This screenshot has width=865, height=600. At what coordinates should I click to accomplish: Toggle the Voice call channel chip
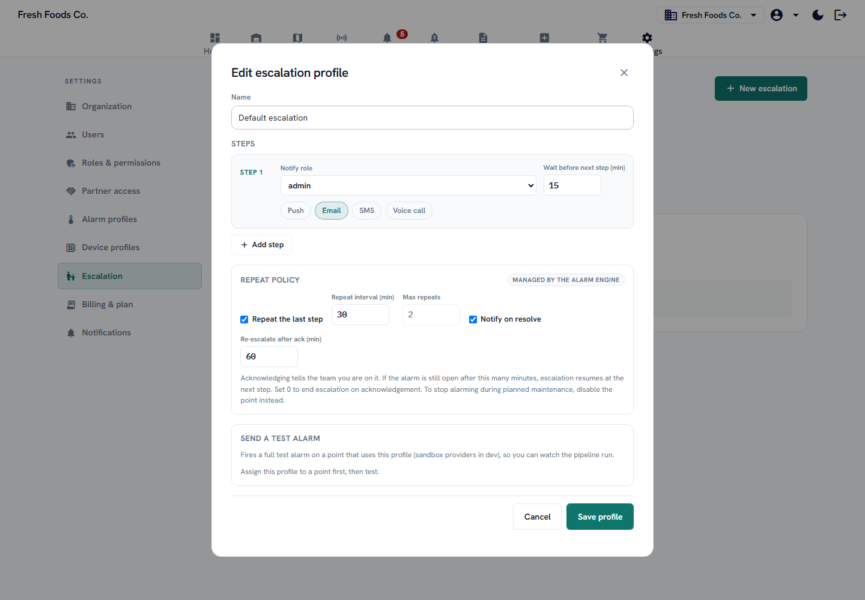[409, 211]
